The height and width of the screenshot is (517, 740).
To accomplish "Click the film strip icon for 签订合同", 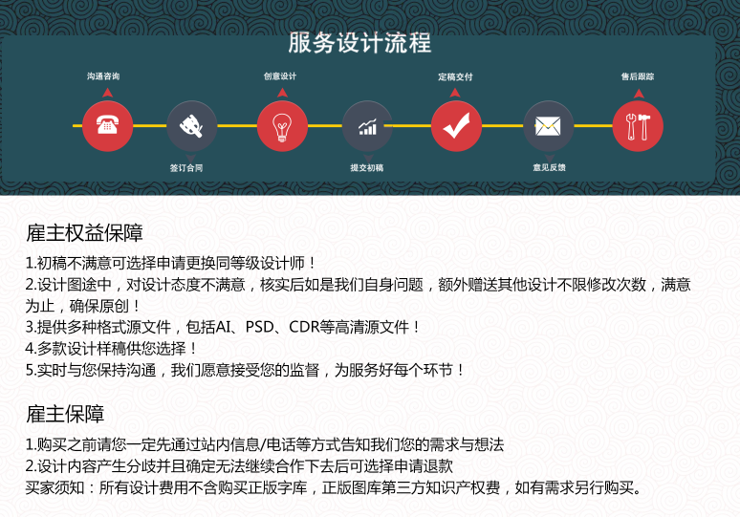I will (x=191, y=126).
